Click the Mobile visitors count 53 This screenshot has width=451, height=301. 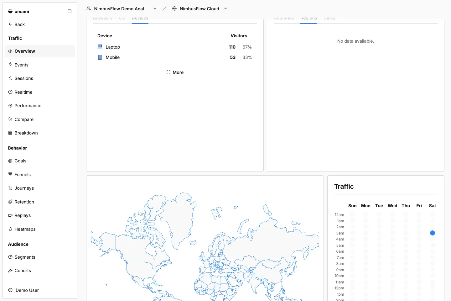[x=233, y=57]
